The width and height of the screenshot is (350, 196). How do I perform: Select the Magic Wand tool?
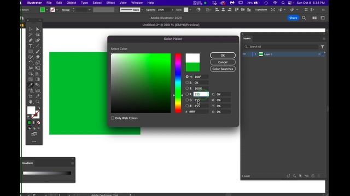click(31, 35)
